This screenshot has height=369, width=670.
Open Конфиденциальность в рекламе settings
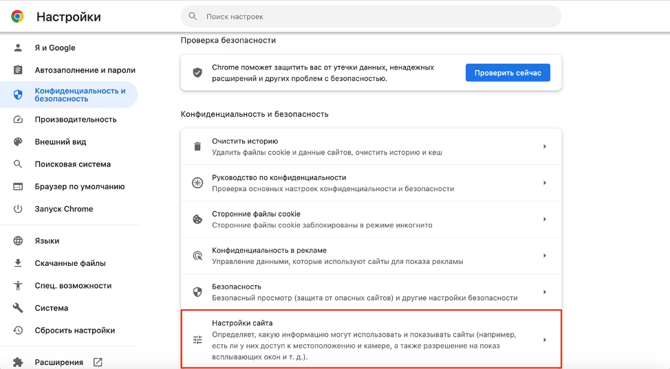pyautogui.click(x=269, y=251)
